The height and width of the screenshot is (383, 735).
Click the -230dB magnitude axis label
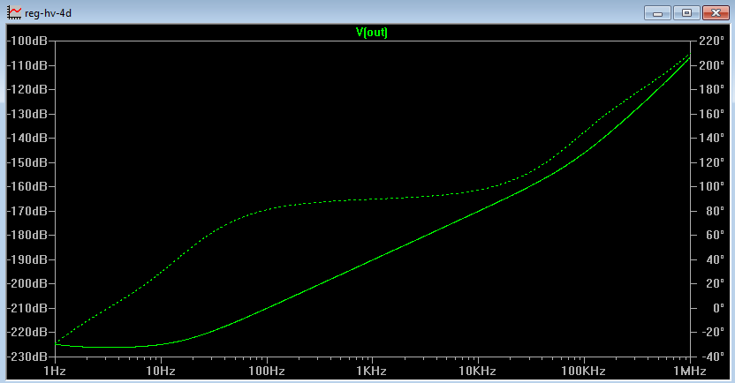click(27, 357)
